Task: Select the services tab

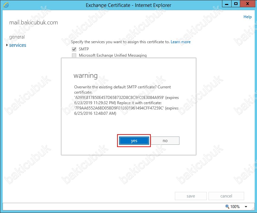Action: (x=17, y=45)
